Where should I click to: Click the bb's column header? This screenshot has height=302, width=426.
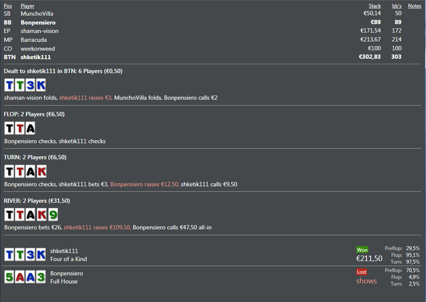coord(396,5)
